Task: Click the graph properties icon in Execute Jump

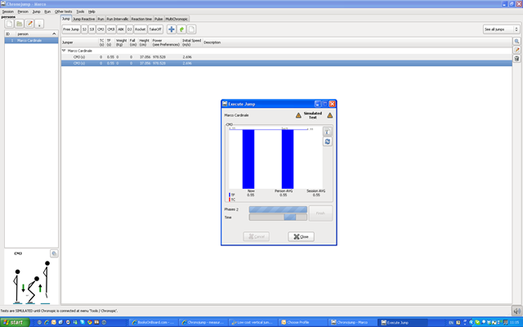Action: tap(327, 132)
